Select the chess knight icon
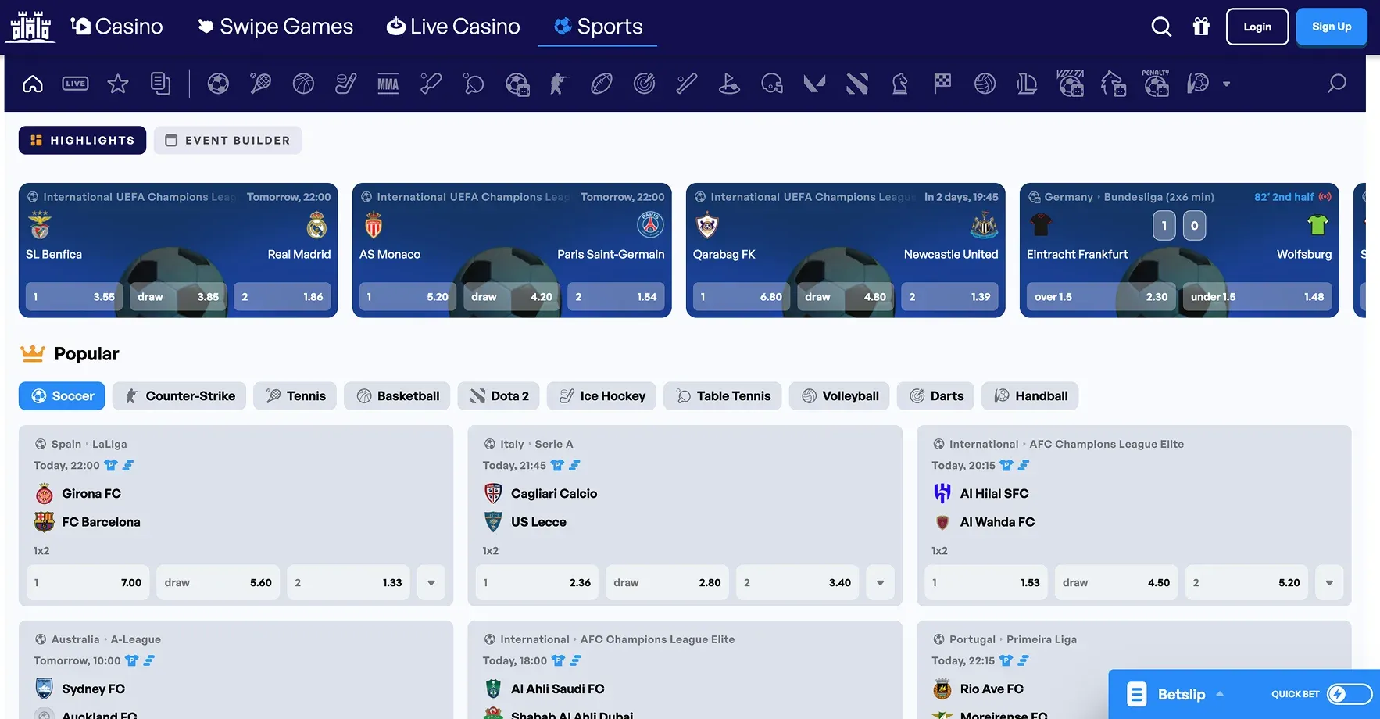 900,84
